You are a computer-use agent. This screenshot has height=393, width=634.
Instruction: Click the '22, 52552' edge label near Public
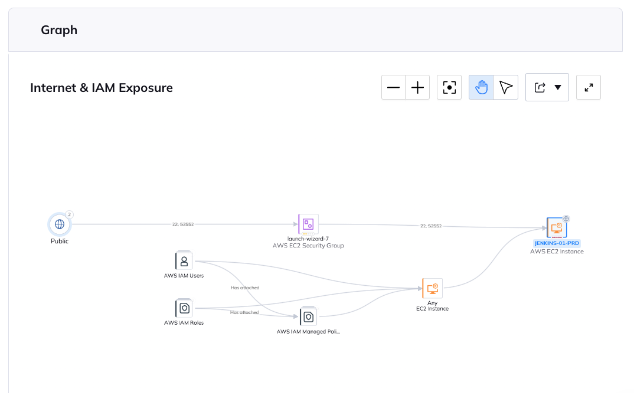pos(183,224)
